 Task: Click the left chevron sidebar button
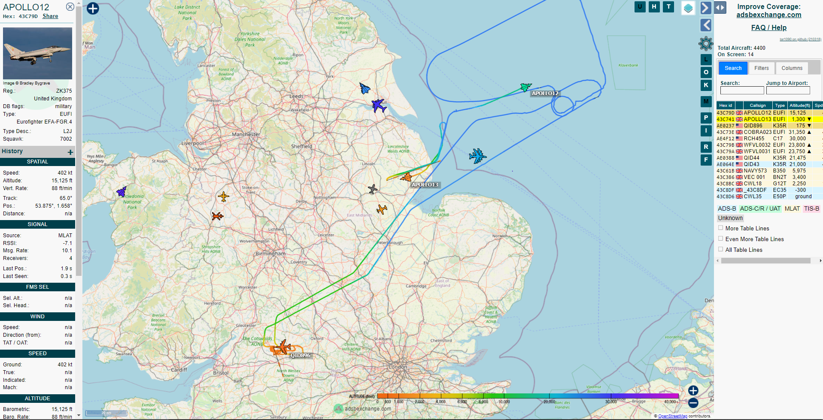[x=706, y=25]
